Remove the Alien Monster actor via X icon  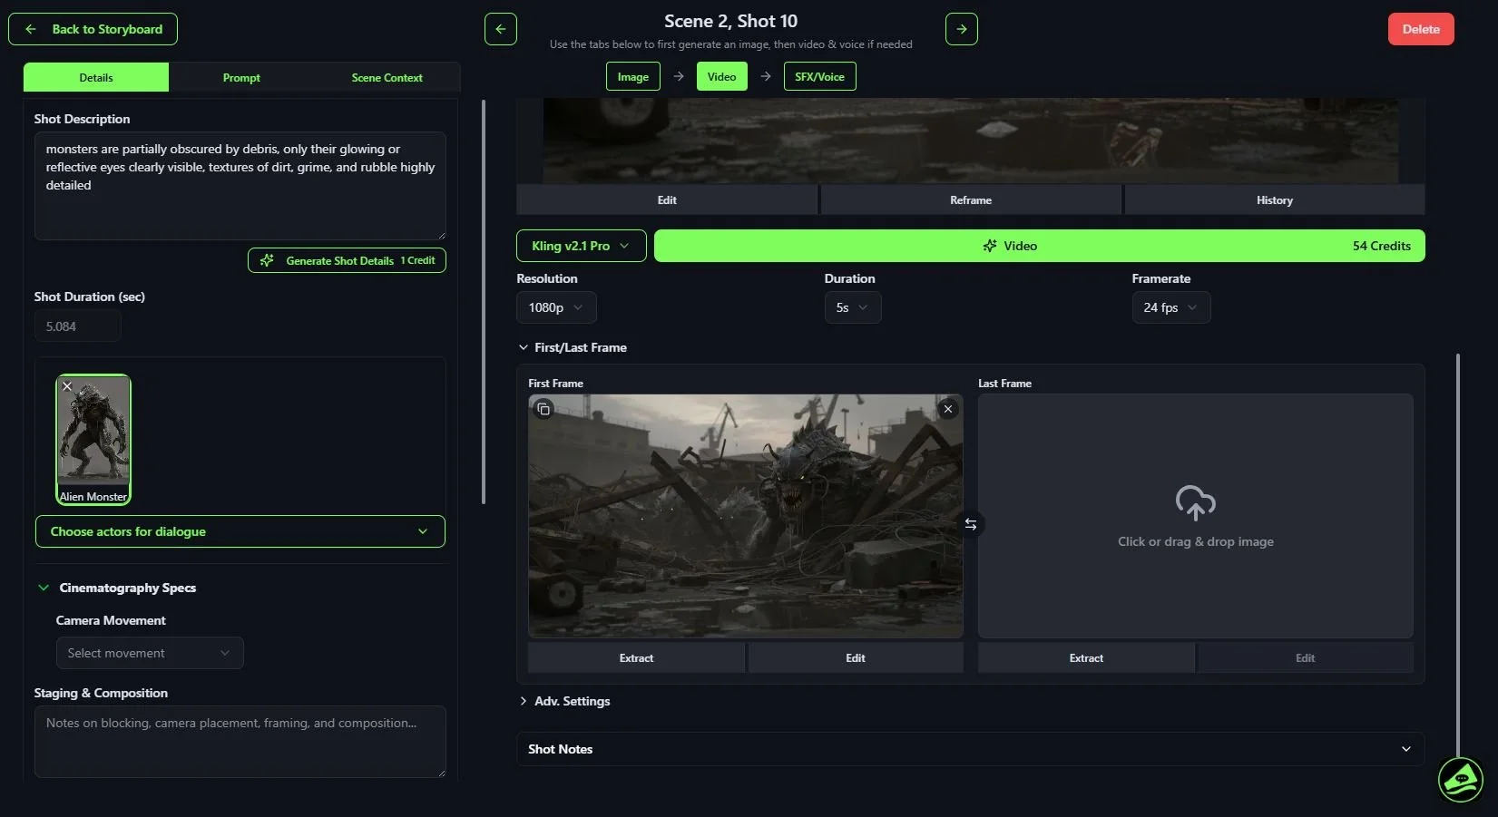point(66,386)
